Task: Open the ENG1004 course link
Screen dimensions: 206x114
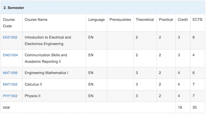Action: 10,55
